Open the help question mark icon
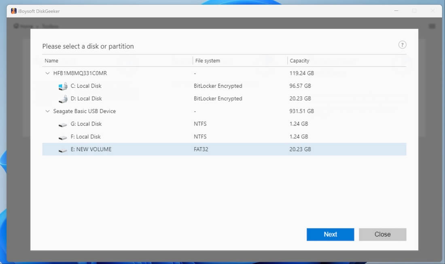This screenshot has width=445, height=264. click(402, 45)
